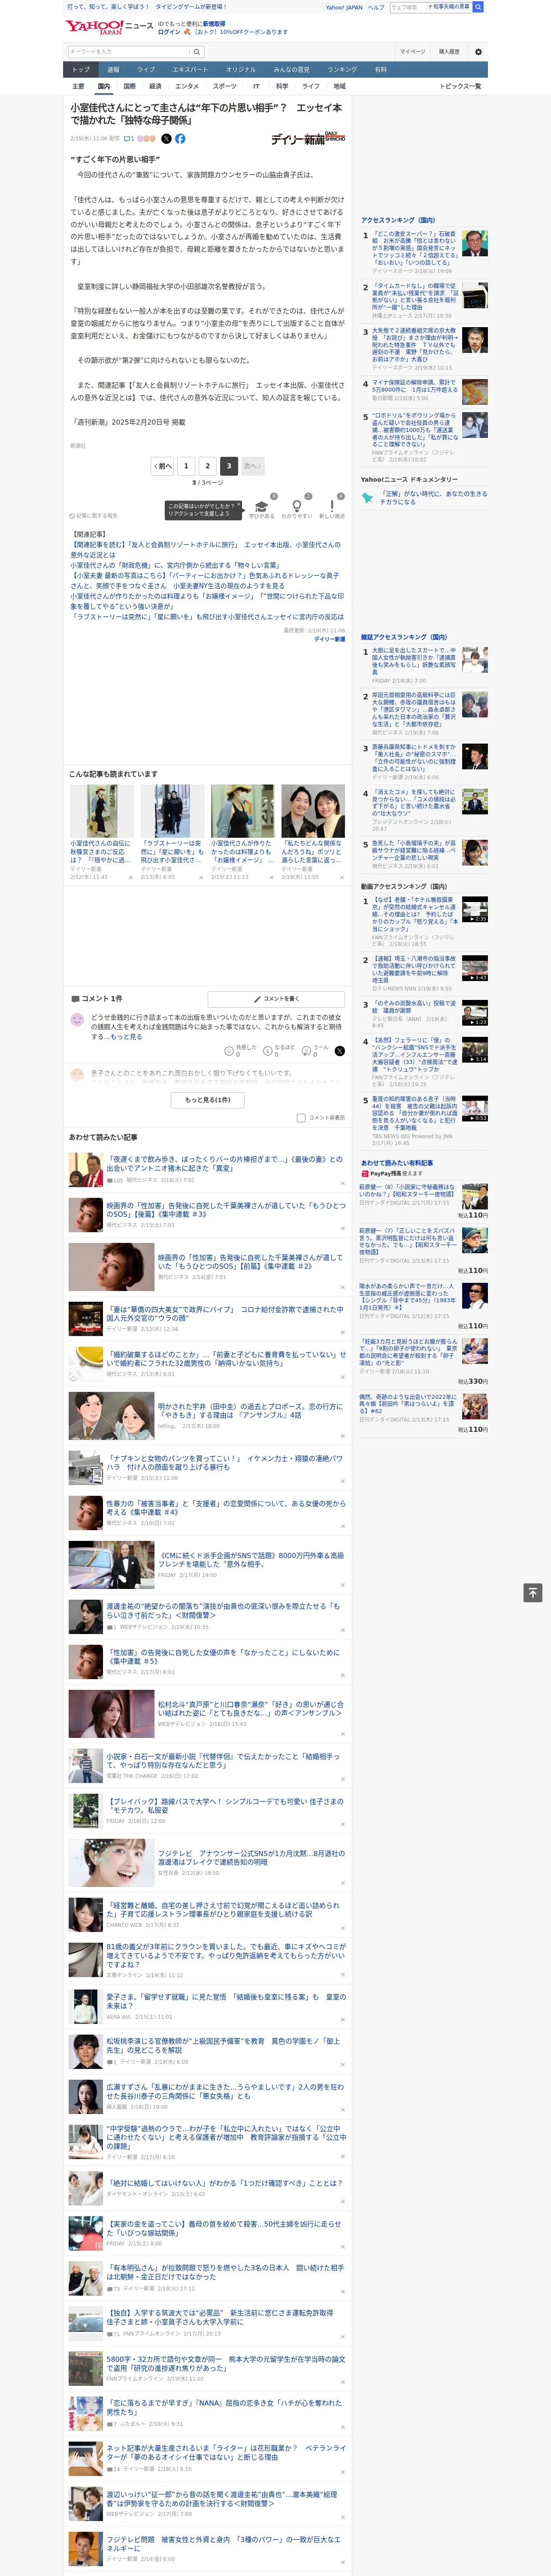Select the トップ navigation tab
This screenshot has height=2576, width=551.
tap(81, 70)
